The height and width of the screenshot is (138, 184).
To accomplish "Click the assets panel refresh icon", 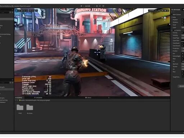I will (x=13, y=83).
